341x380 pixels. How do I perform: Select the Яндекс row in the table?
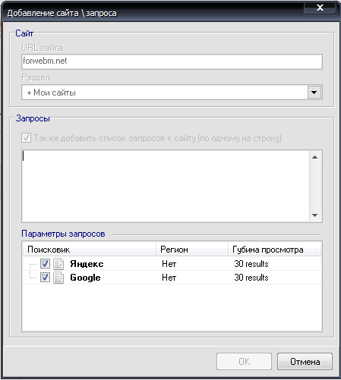172,264
